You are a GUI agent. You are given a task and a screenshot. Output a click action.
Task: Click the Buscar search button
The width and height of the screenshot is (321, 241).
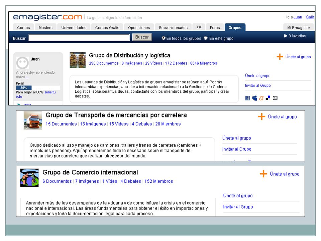click(142, 37)
